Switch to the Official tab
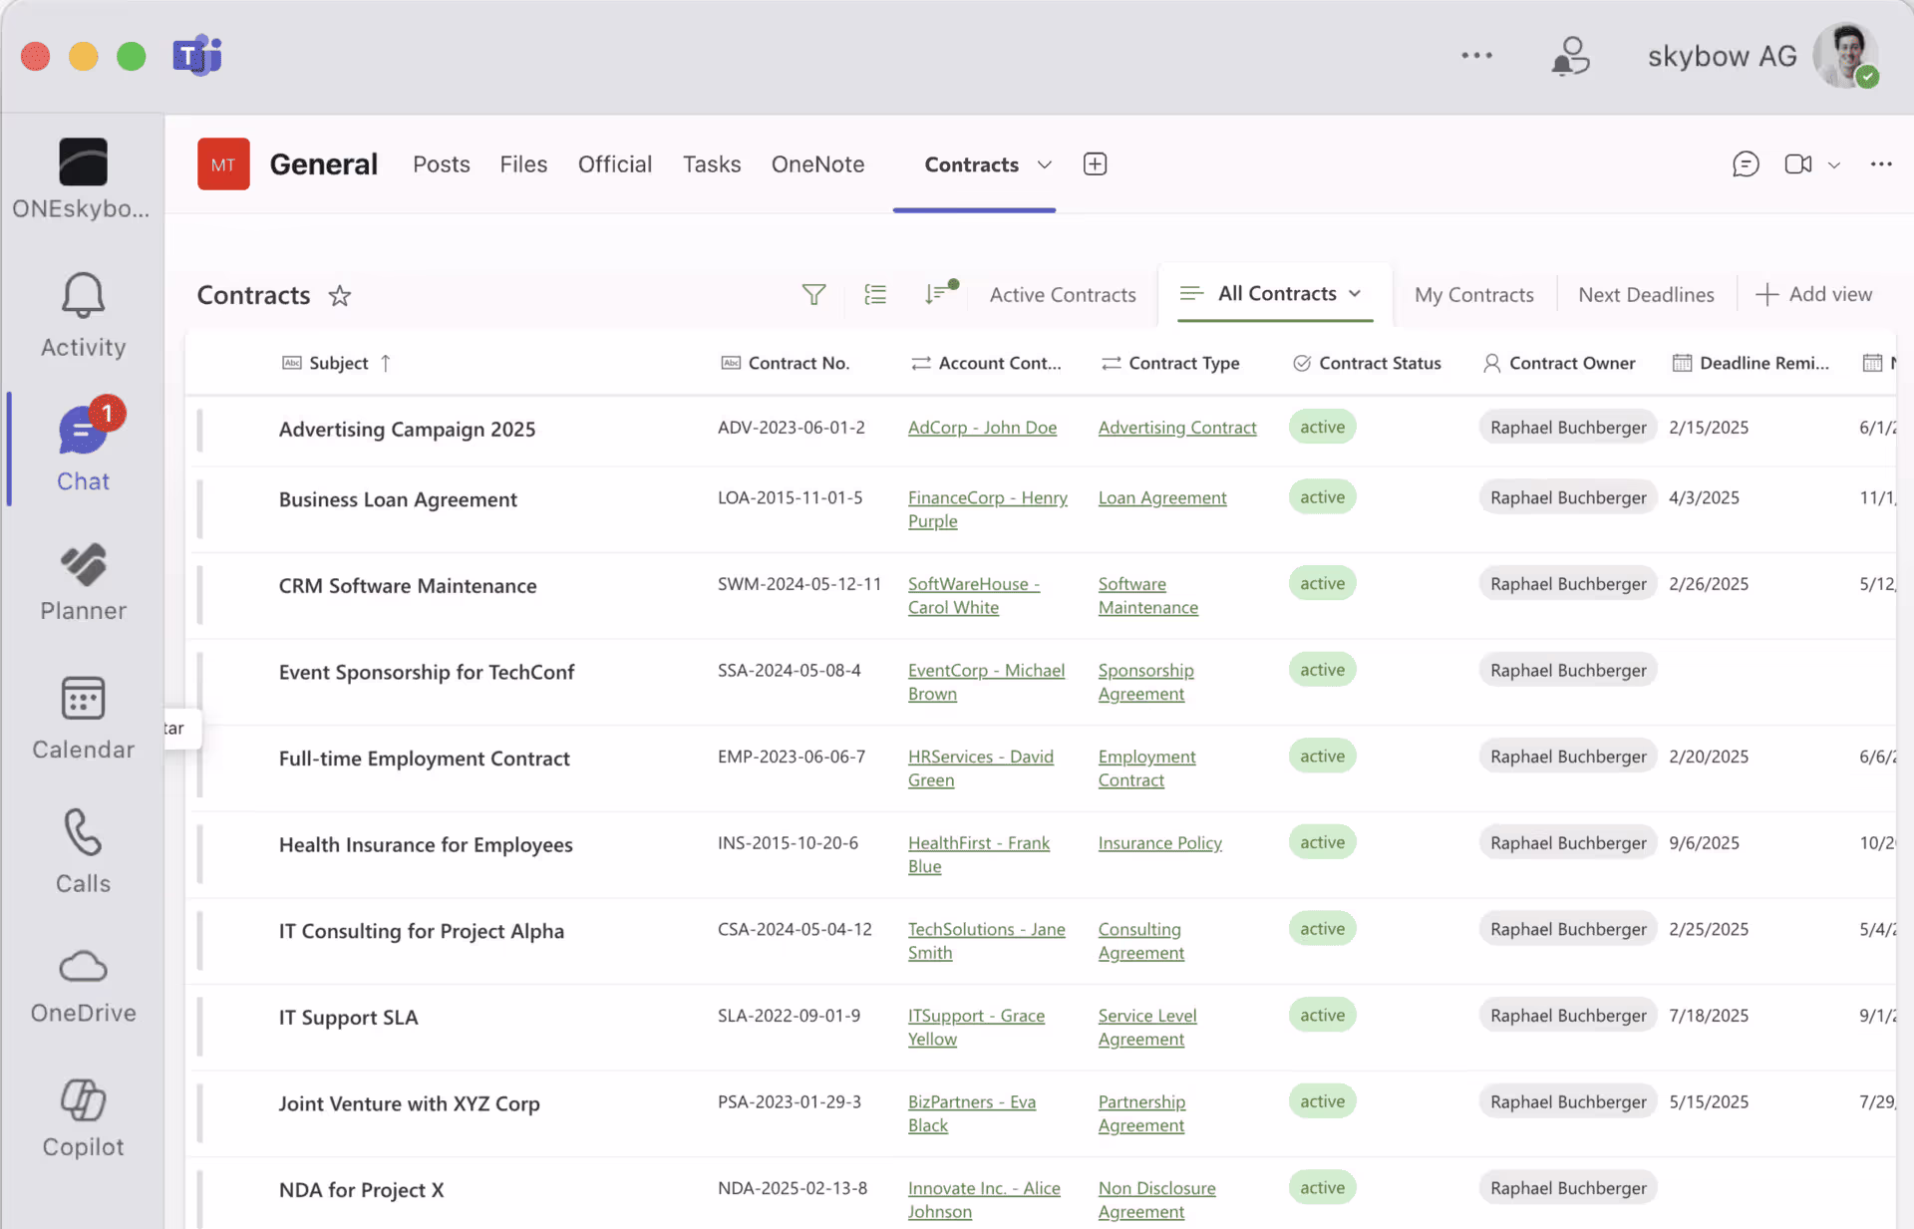This screenshot has height=1229, width=1914. 615,164
